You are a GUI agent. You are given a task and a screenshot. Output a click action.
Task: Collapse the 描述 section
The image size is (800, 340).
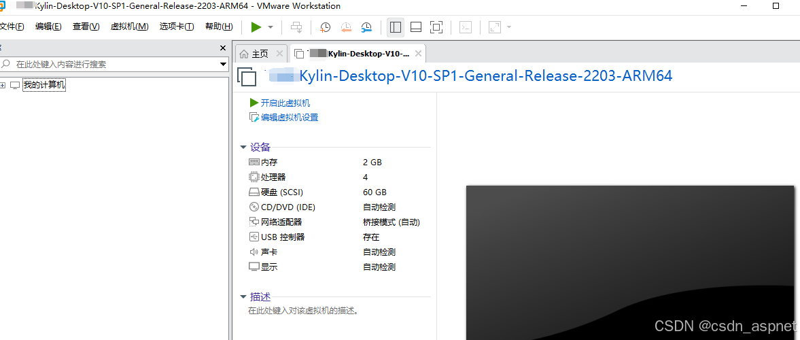[243, 297]
